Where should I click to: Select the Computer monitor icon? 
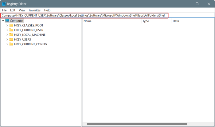(x=7, y=21)
